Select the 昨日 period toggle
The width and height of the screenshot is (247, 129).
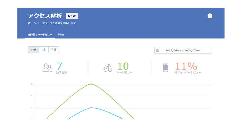click(54, 50)
